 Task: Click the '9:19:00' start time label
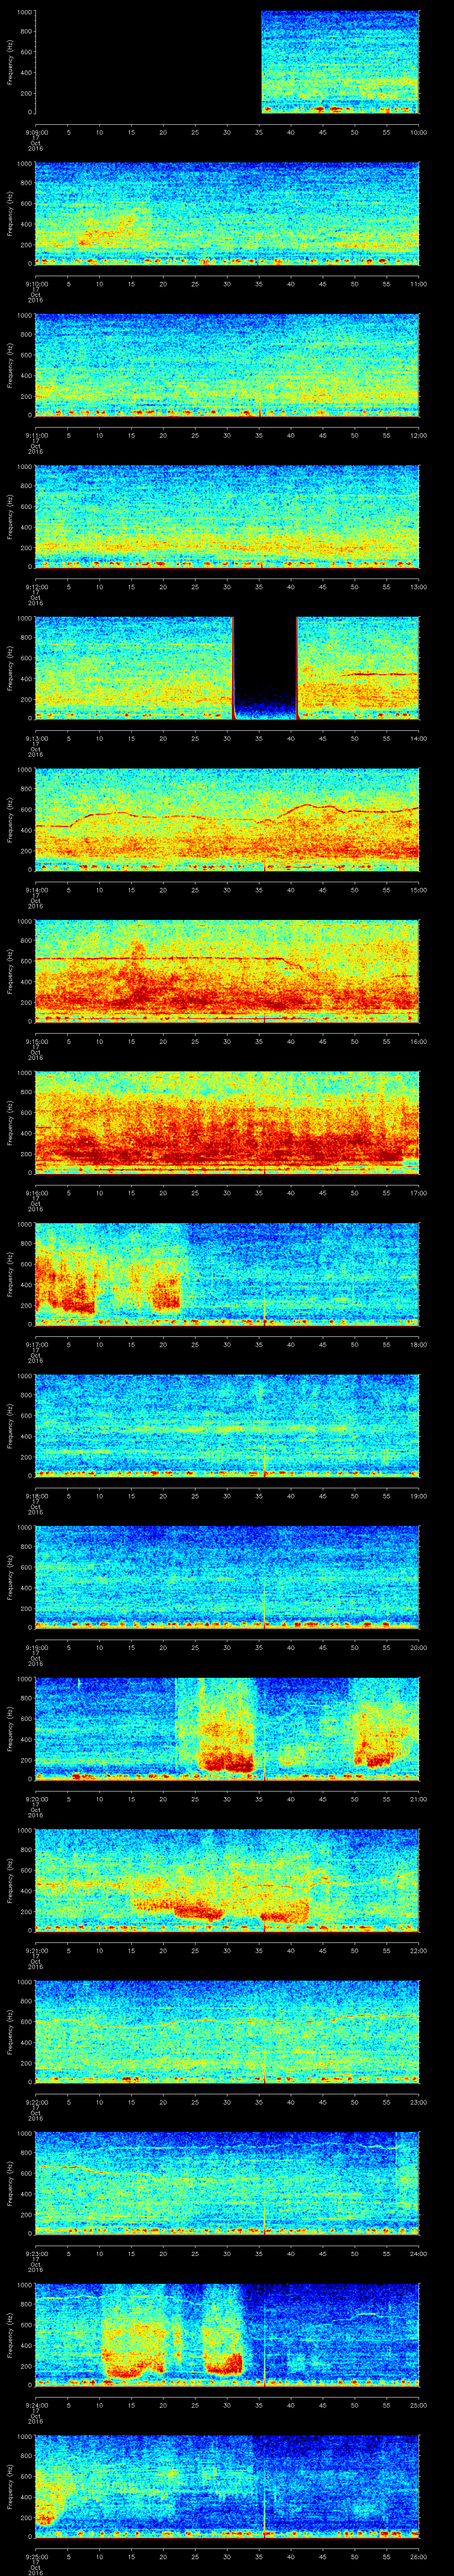36,1647
